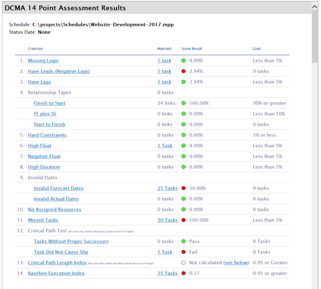Viewport: 321px width, 289px height.
Task: Follow the 'see below' link for CPLI
Action: pyautogui.click(x=236, y=263)
